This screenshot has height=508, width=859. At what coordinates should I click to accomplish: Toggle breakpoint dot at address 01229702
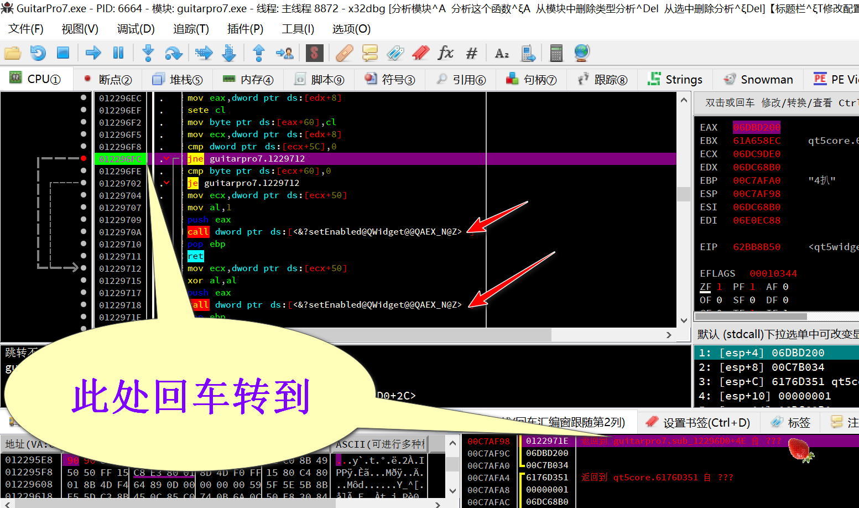point(84,183)
